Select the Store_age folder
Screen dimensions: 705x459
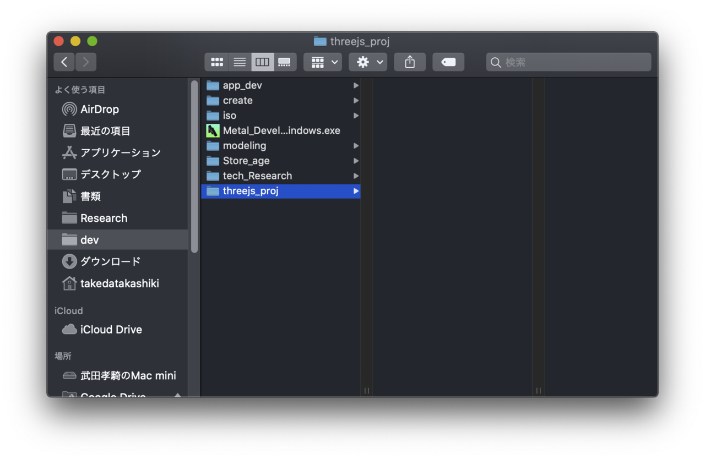pyautogui.click(x=281, y=161)
